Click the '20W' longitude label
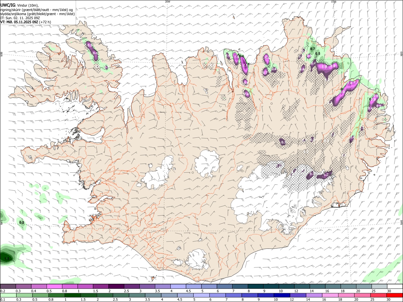Image resolution: width=403 pixels, height=302 pixels. 167,2
